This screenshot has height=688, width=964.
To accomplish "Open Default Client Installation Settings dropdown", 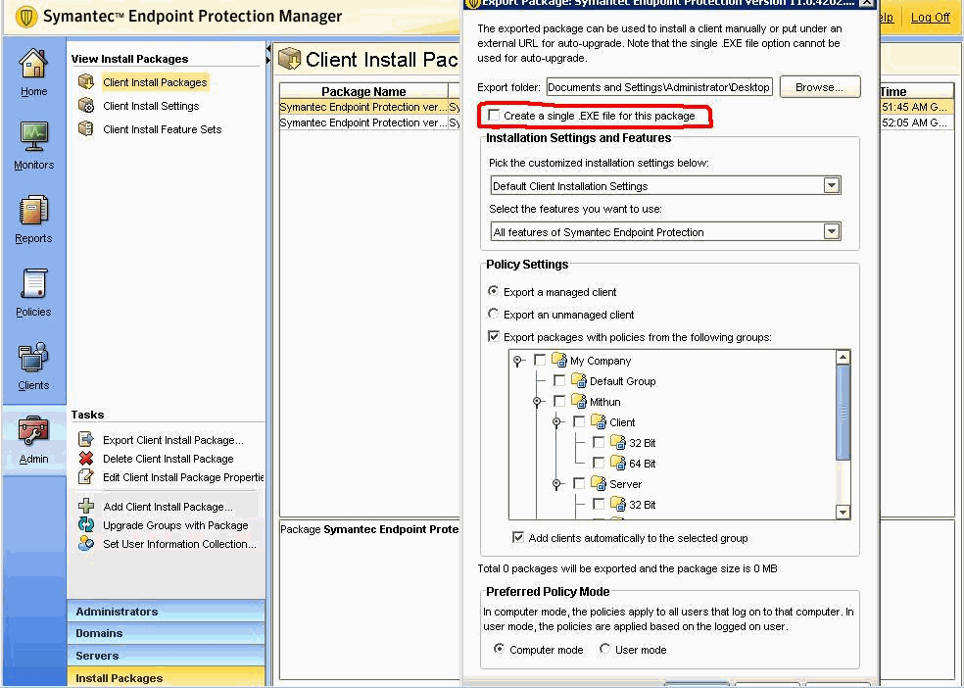I will 832,185.
